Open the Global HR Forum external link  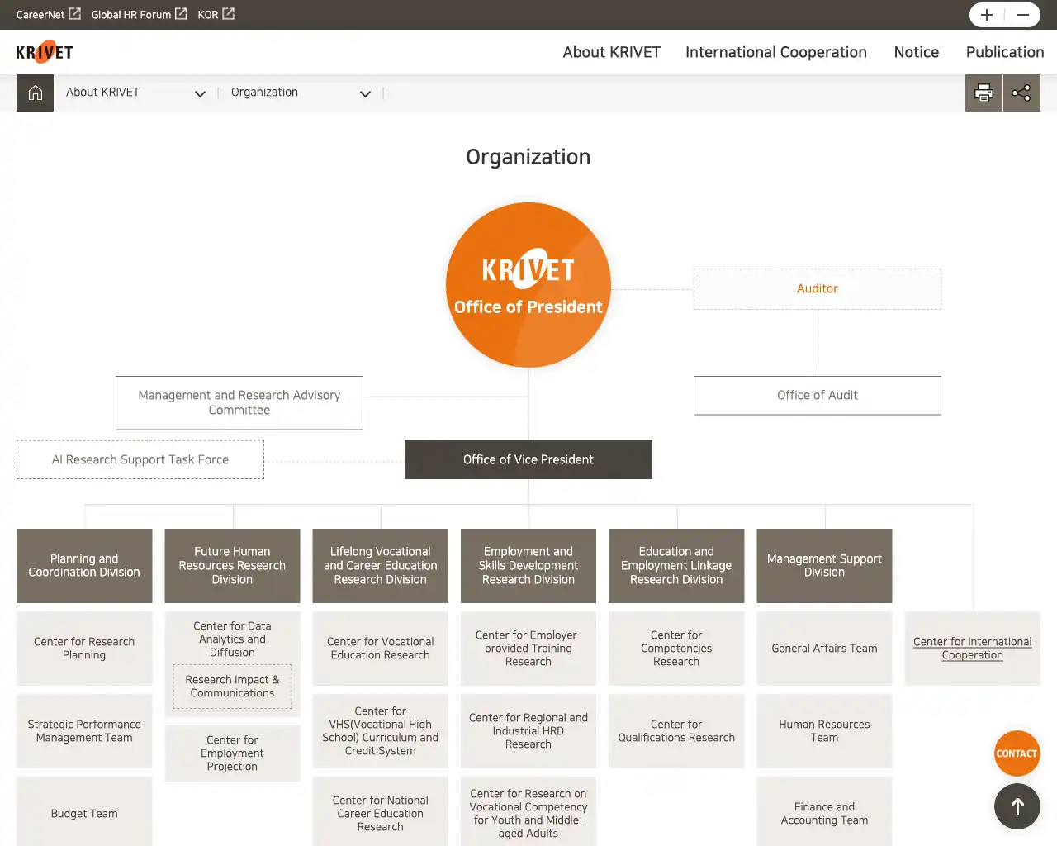139,14
